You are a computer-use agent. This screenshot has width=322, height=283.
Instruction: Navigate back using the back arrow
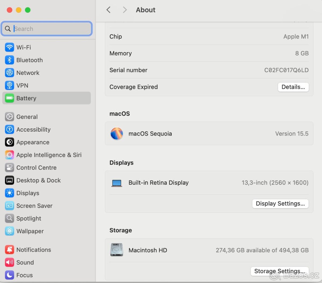pyautogui.click(x=108, y=10)
